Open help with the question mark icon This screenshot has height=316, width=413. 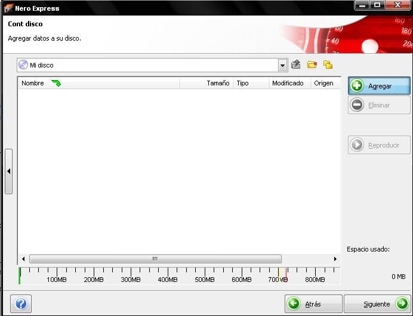tap(21, 303)
